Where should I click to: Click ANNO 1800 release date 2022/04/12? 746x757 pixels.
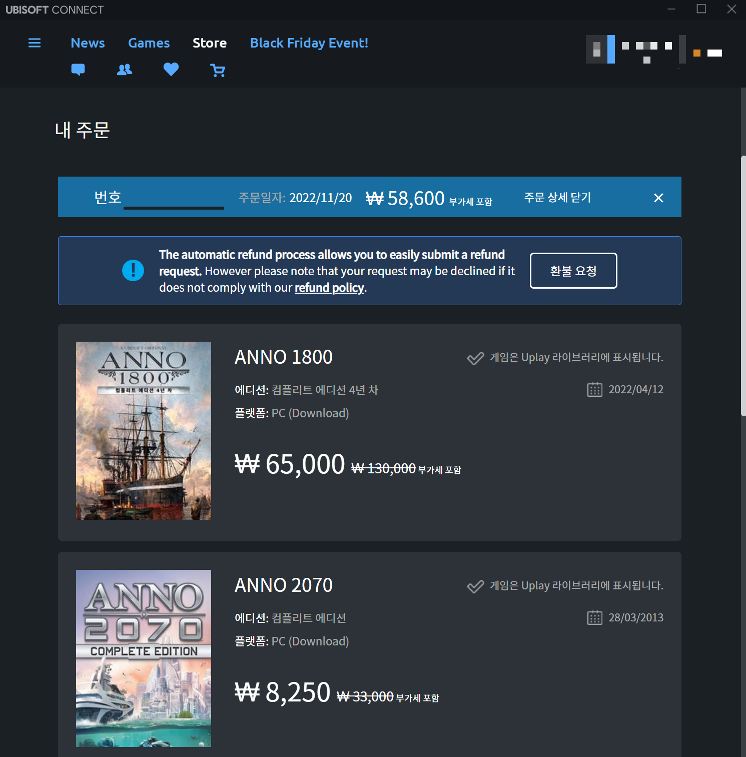636,390
